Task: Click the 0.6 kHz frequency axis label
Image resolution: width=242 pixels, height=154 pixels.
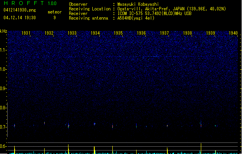Action: coord(3,146)
